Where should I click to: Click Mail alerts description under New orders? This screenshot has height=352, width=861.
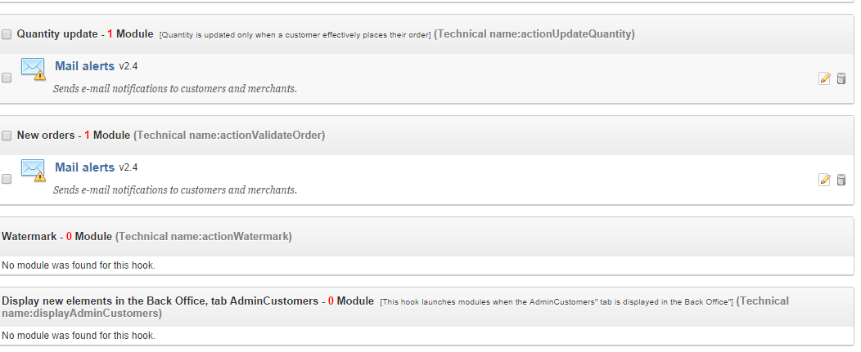point(174,190)
